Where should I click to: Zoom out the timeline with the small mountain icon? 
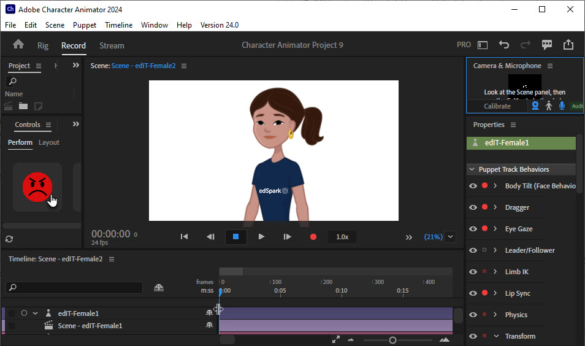(351, 340)
